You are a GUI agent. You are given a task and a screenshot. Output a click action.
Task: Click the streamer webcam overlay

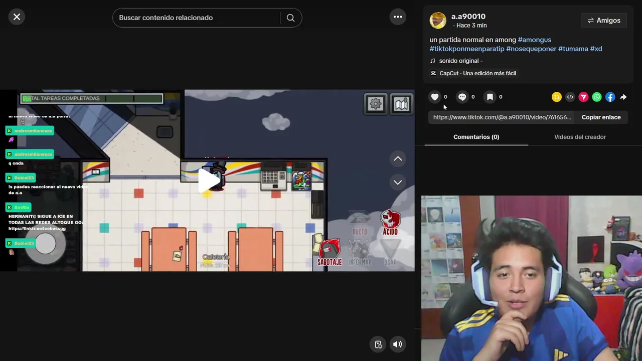[532, 278]
